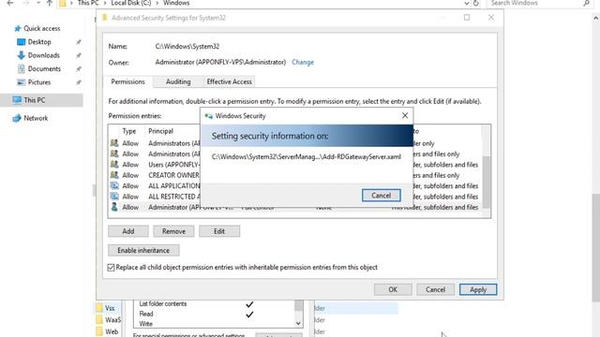Click Change owner link

coord(302,62)
